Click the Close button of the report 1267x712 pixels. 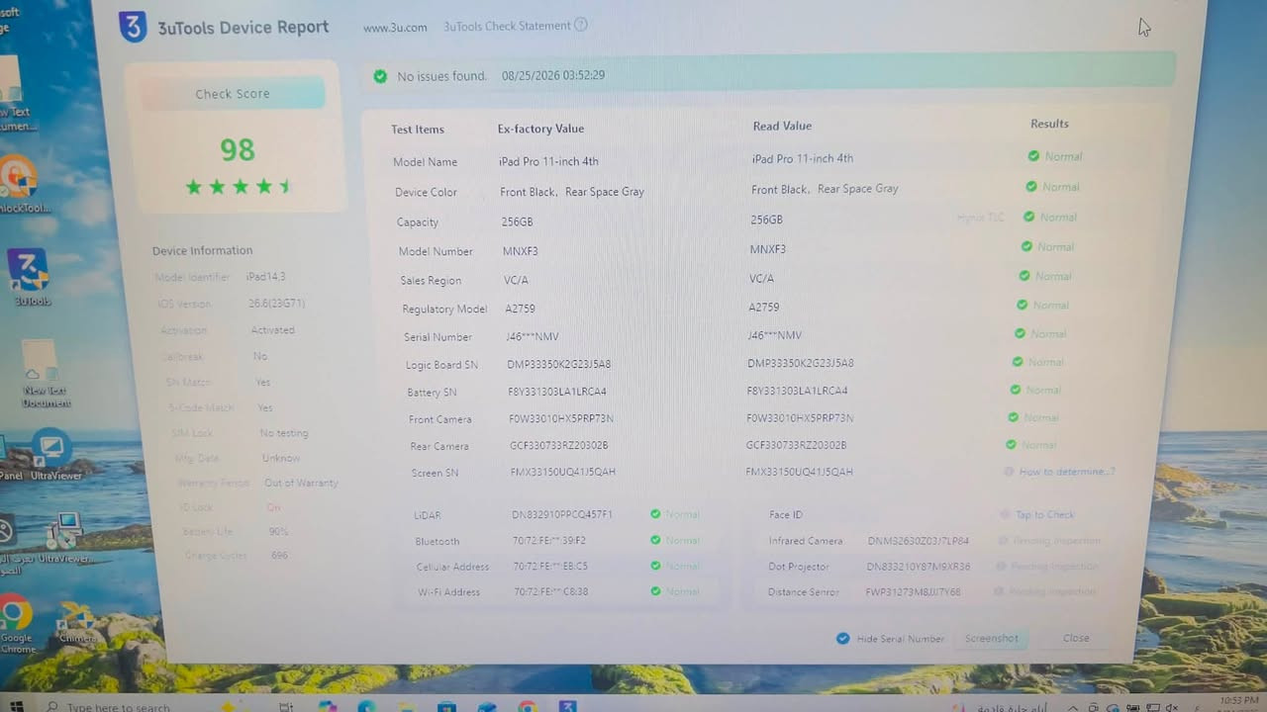[x=1076, y=638]
